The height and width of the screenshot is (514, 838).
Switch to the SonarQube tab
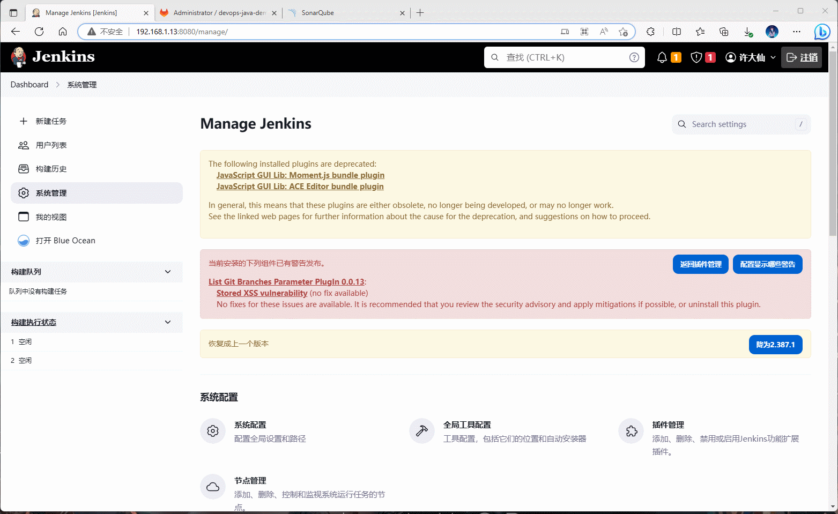click(x=346, y=13)
